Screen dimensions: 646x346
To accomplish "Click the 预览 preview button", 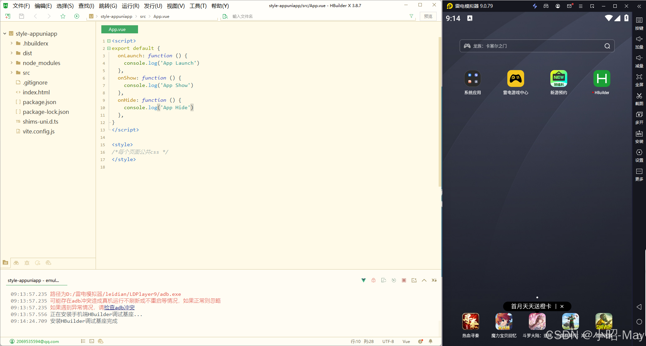I will 428,16.
